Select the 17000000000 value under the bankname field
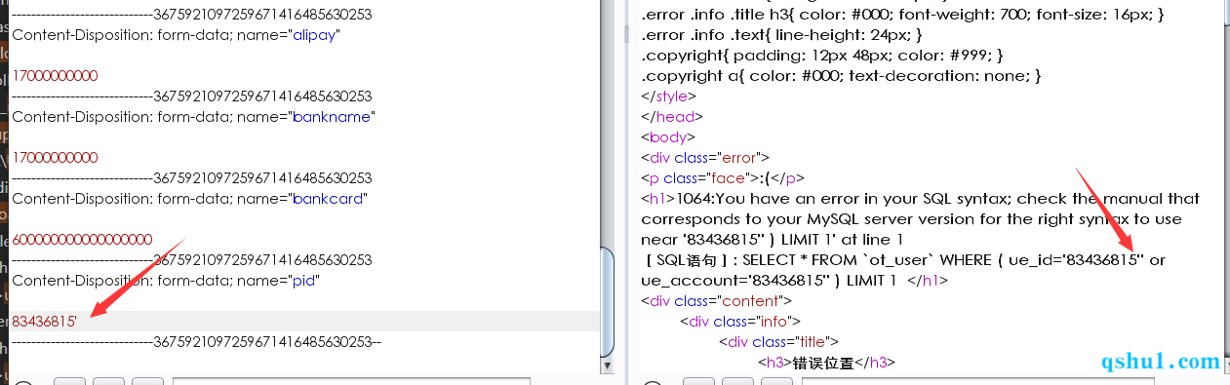 55,158
